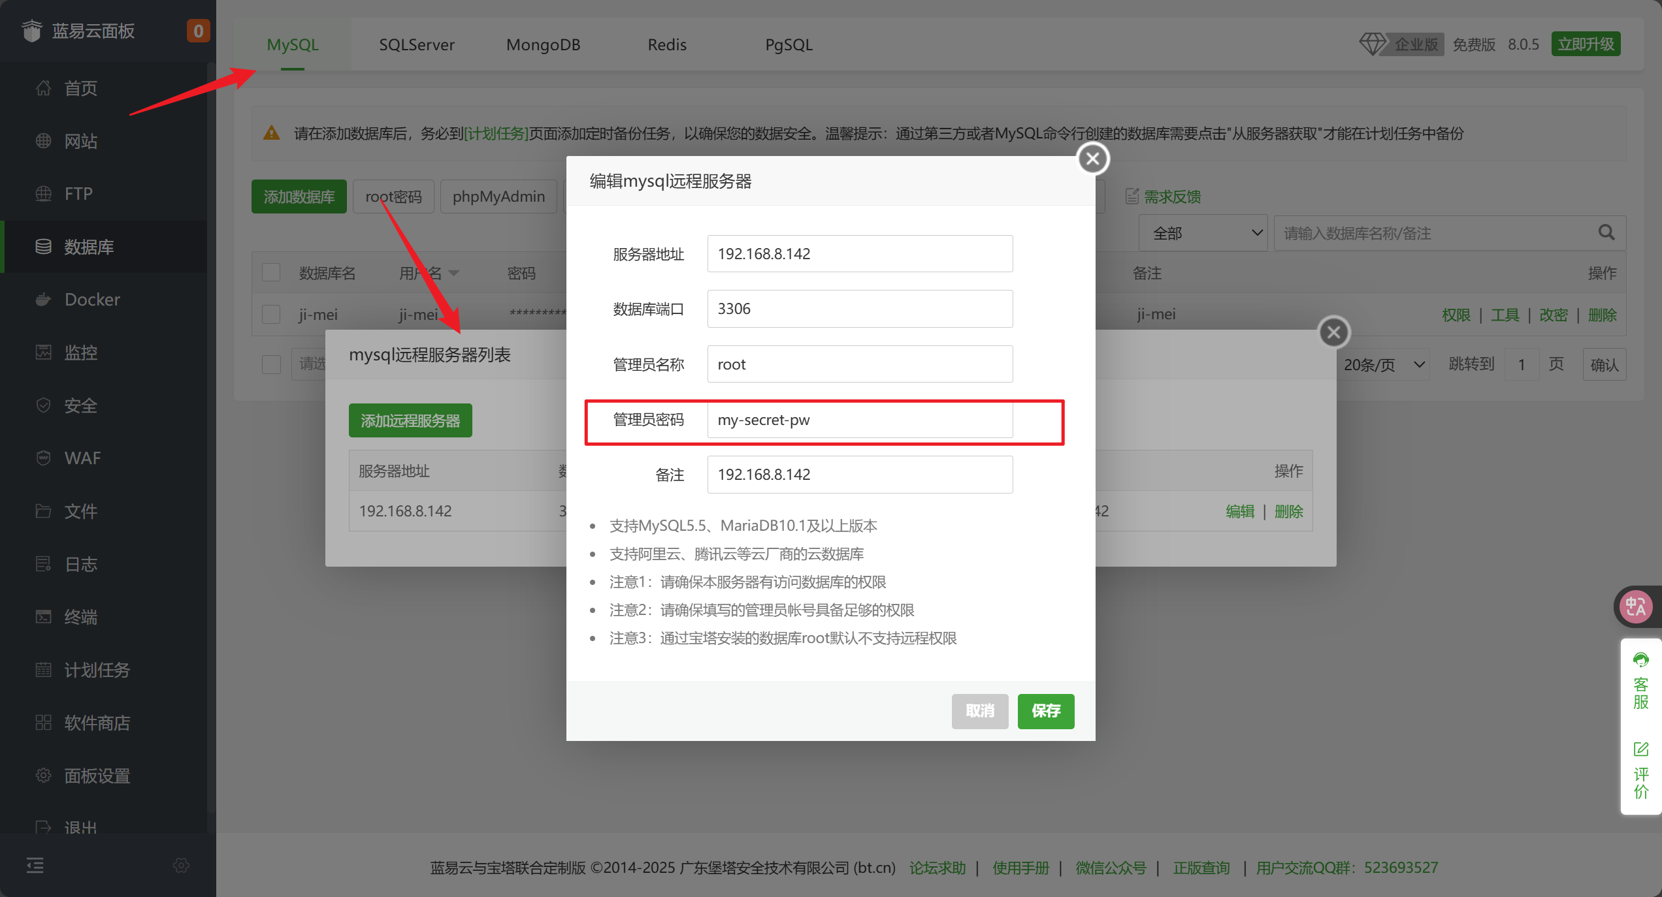Toggle the select-all checkbox in table header
Screen dimensions: 1662x897
(271, 273)
